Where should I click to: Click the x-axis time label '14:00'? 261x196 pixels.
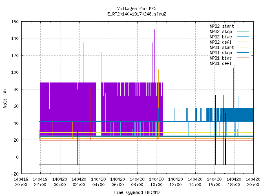pos(195,185)
